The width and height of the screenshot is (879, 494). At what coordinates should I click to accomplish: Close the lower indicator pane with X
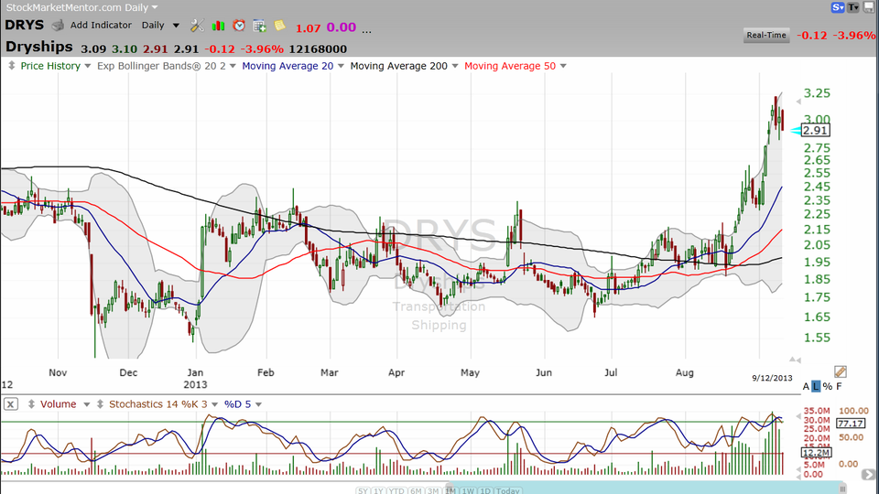click(11, 403)
